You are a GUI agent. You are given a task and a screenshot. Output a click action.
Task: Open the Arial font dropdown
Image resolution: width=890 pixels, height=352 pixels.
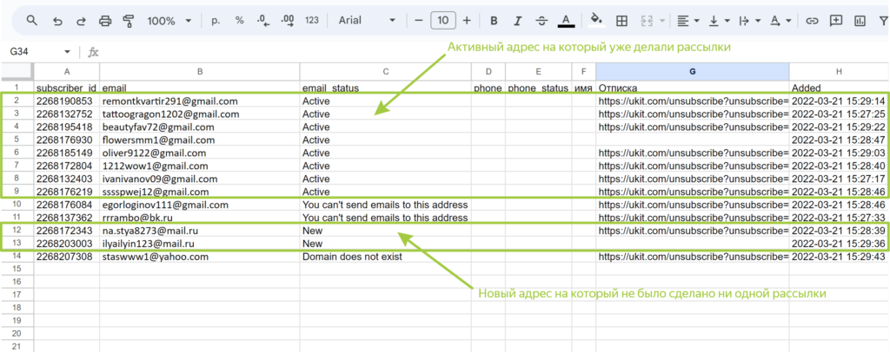368,20
